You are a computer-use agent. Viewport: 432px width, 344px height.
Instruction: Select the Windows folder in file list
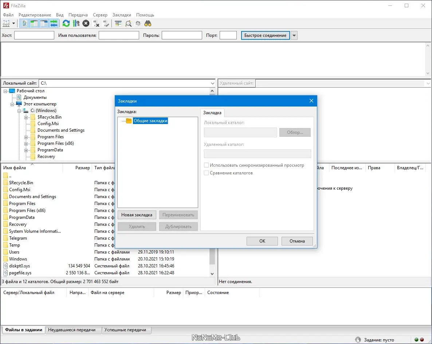pos(18,259)
